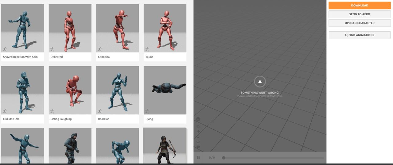Select the pan move arrows icon

point(198,132)
